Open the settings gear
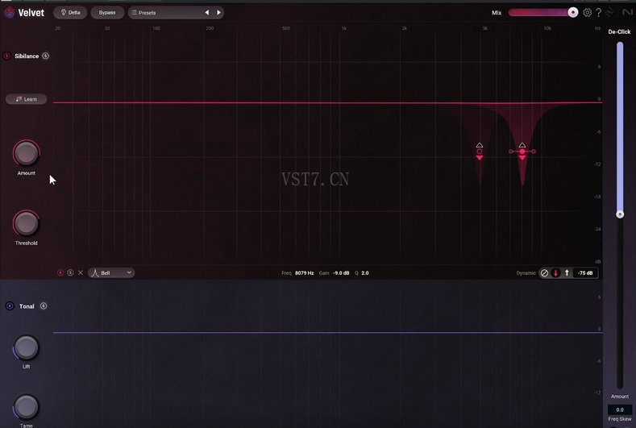This screenshot has height=428, width=636. pos(587,13)
